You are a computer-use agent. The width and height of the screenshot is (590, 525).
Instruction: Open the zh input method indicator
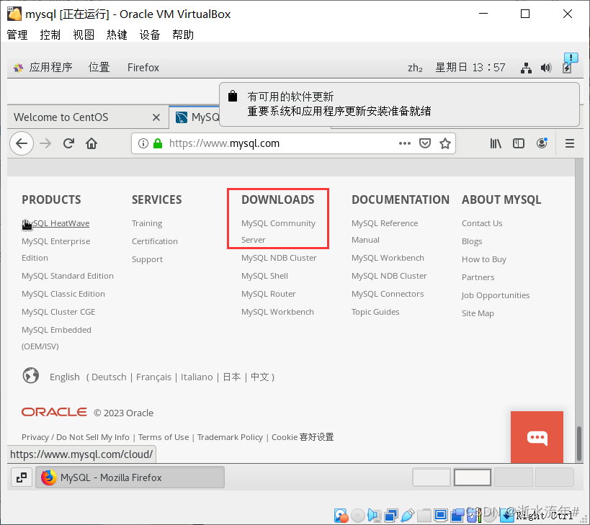(416, 68)
